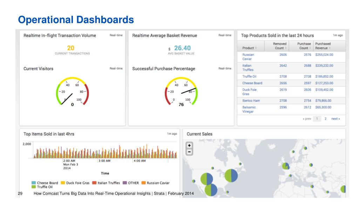Sort table by Purchase Count column
Image resolution: width=359 pixels, height=202 pixels.
click(304, 46)
